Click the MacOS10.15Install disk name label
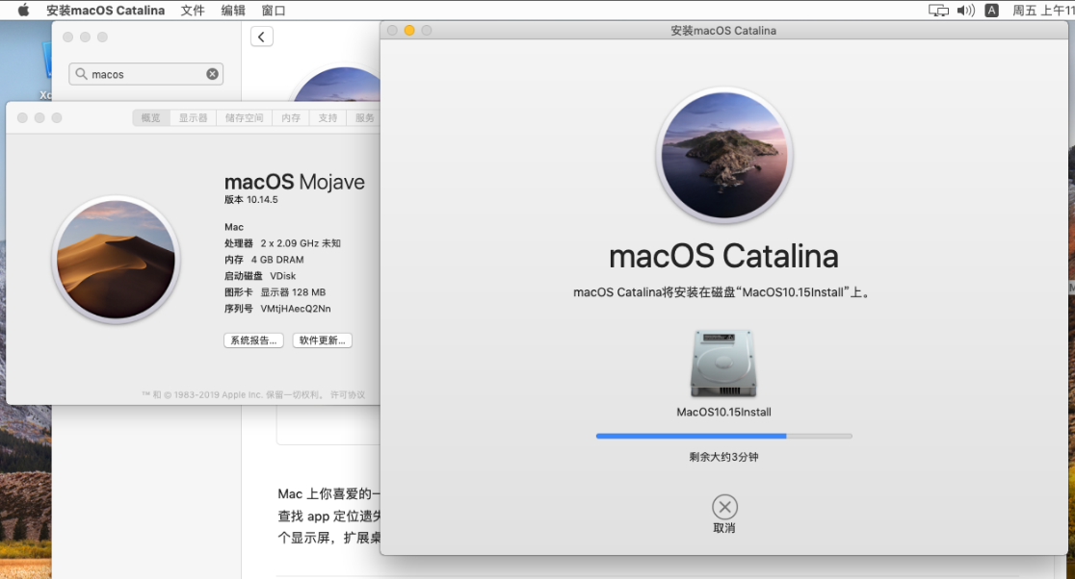Viewport: 1075px width, 579px height. point(724,412)
